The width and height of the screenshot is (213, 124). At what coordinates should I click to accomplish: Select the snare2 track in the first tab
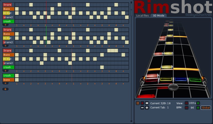pos(9,17)
